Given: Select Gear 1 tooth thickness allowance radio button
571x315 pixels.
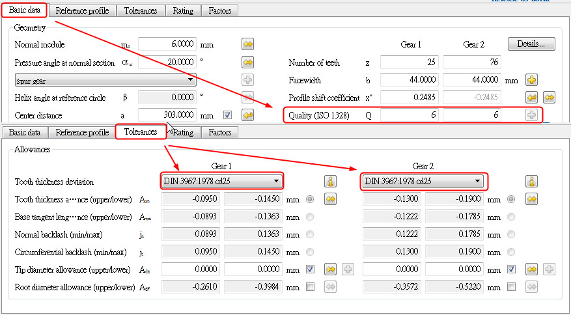Looking at the screenshot, I should [x=311, y=199].
